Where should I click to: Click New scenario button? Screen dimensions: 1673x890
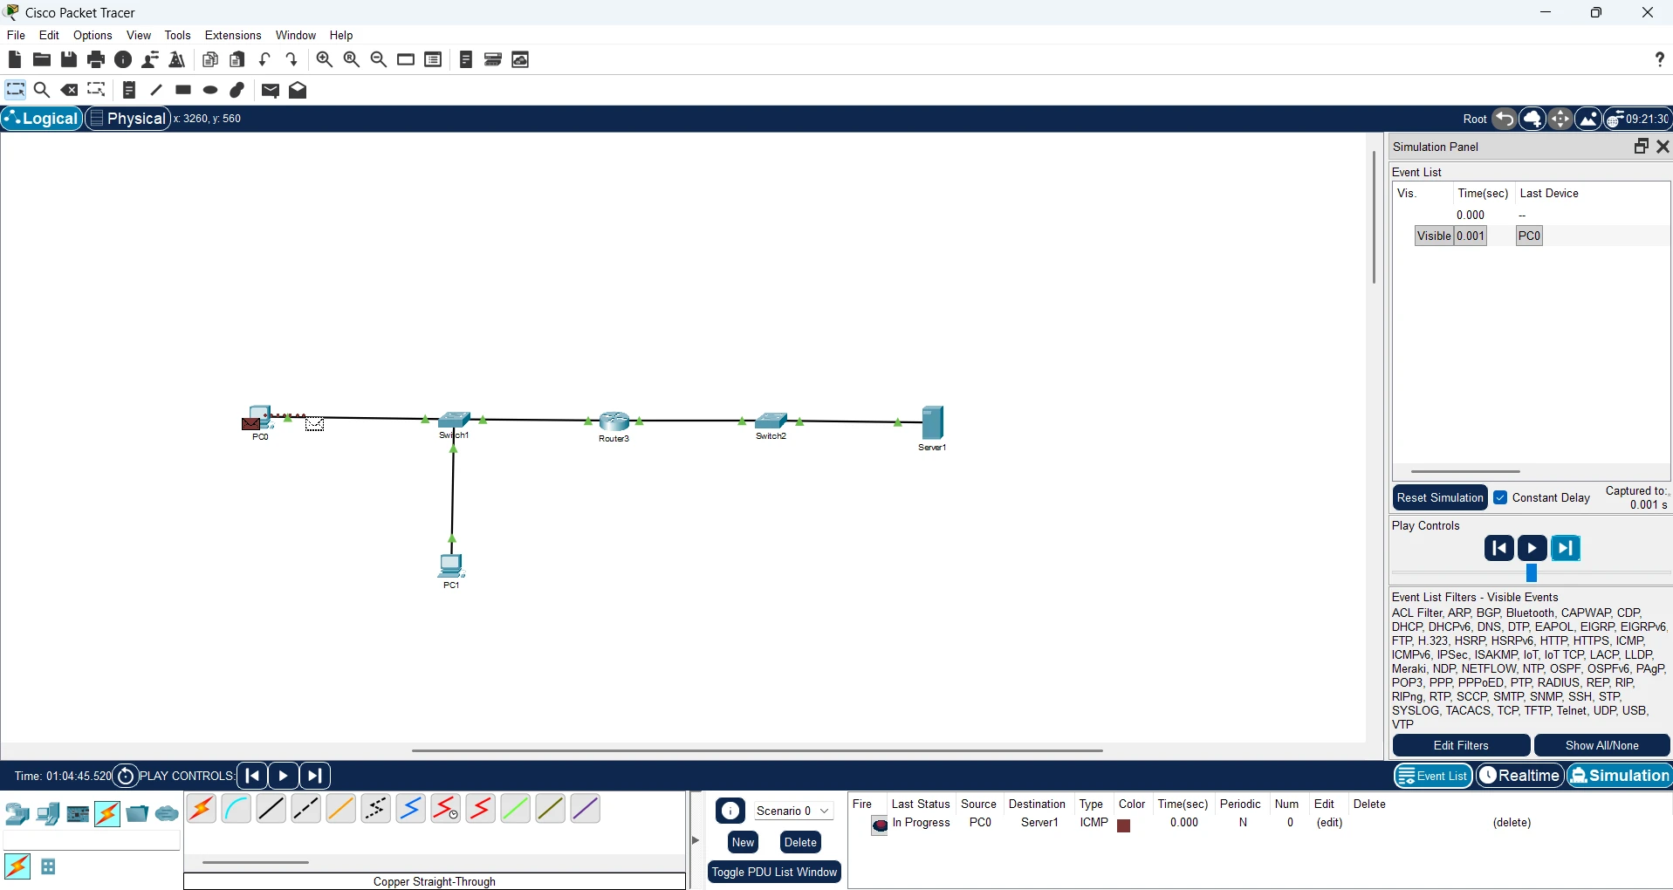(x=743, y=842)
